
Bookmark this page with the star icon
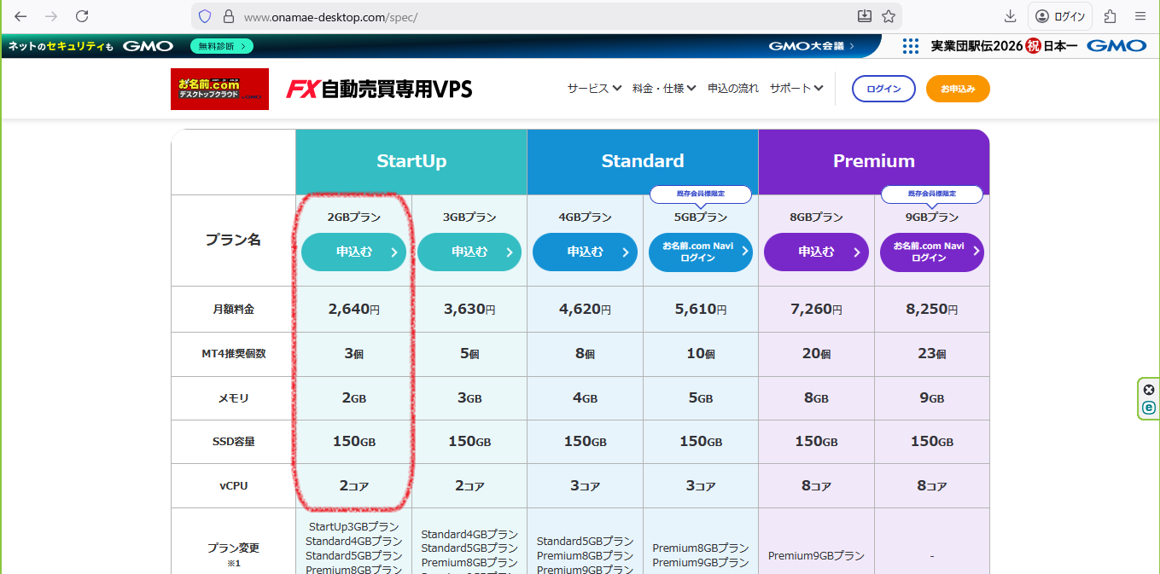click(889, 16)
